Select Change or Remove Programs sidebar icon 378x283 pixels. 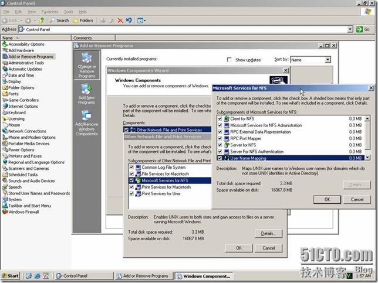[x=87, y=58]
